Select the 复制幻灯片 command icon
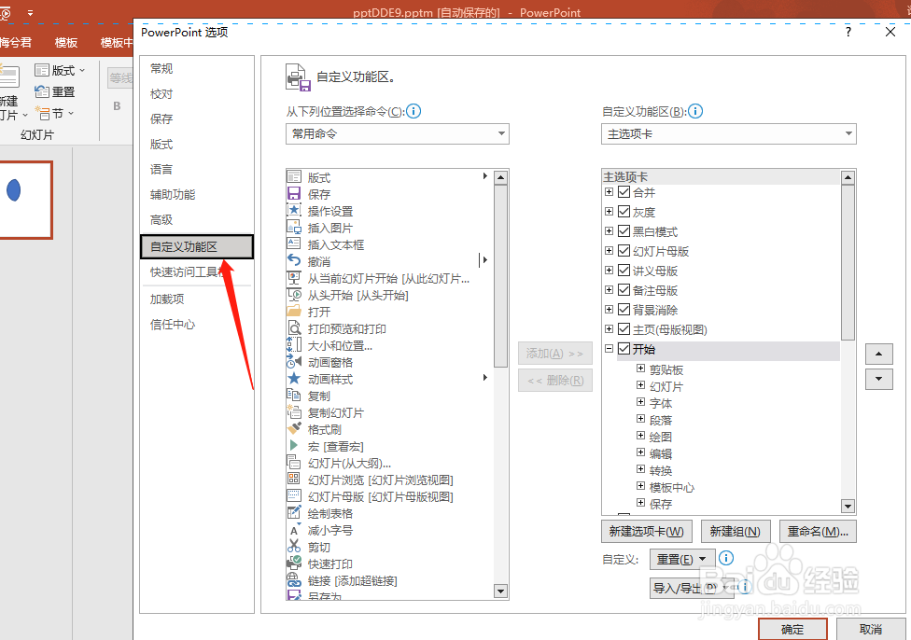This screenshot has width=911, height=640. (294, 412)
